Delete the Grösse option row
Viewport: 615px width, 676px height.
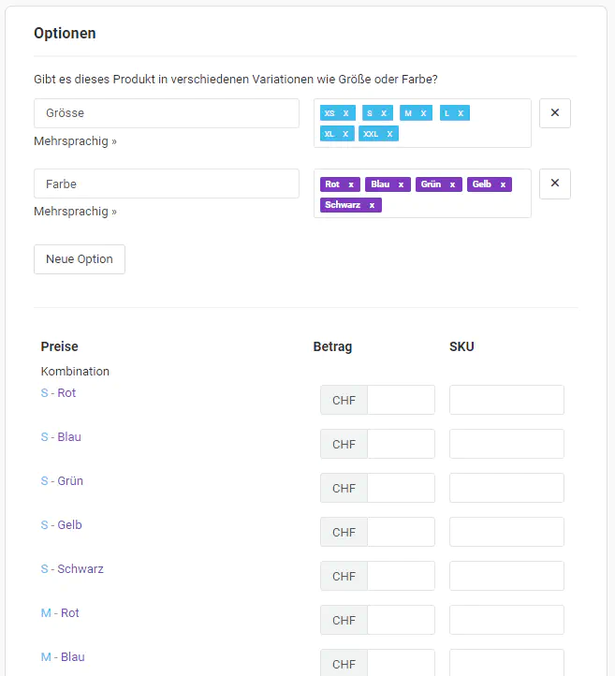coord(554,112)
